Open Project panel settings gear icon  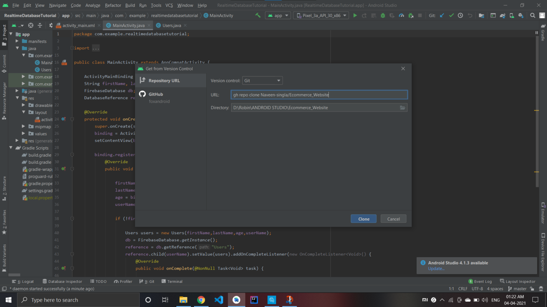tap(51, 25)
